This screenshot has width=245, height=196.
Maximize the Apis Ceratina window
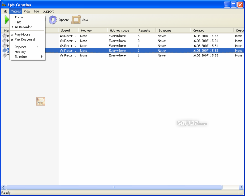(234, 5)
